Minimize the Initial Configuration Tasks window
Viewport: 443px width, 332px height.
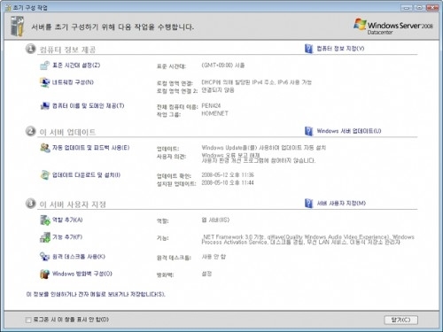click(407, 8)
